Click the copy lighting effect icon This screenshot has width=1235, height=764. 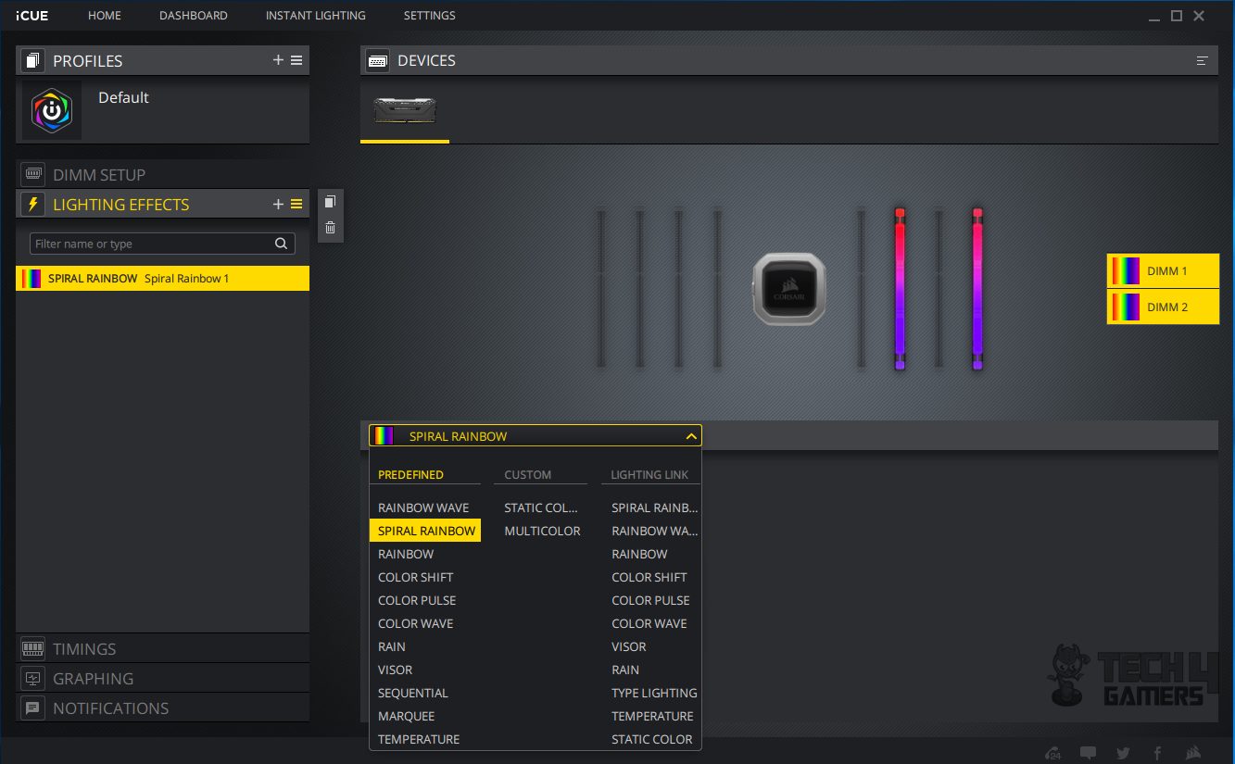[x=331, y=202]
